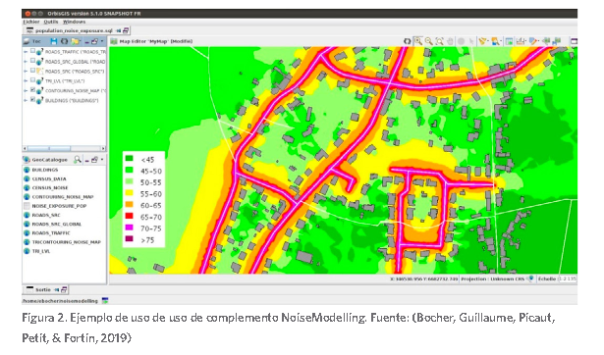The image size is (604, 355).
Task: Open the Sortie output tab
Action: 45,289
